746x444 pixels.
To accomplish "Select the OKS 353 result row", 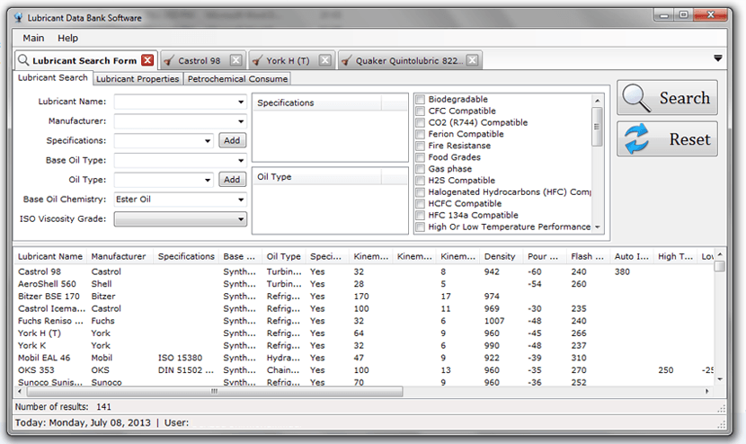I will [x=364, y=370].
